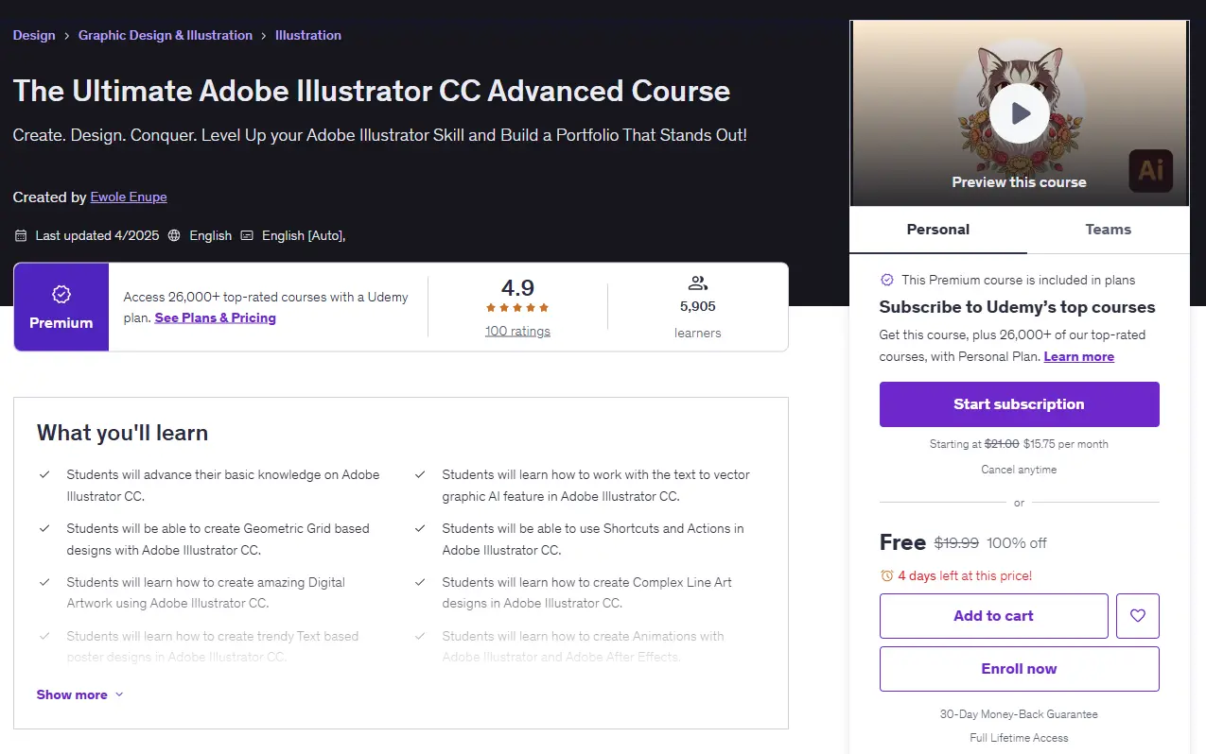Click the alarm clock icon by price deadline

(x=886, y=575)
